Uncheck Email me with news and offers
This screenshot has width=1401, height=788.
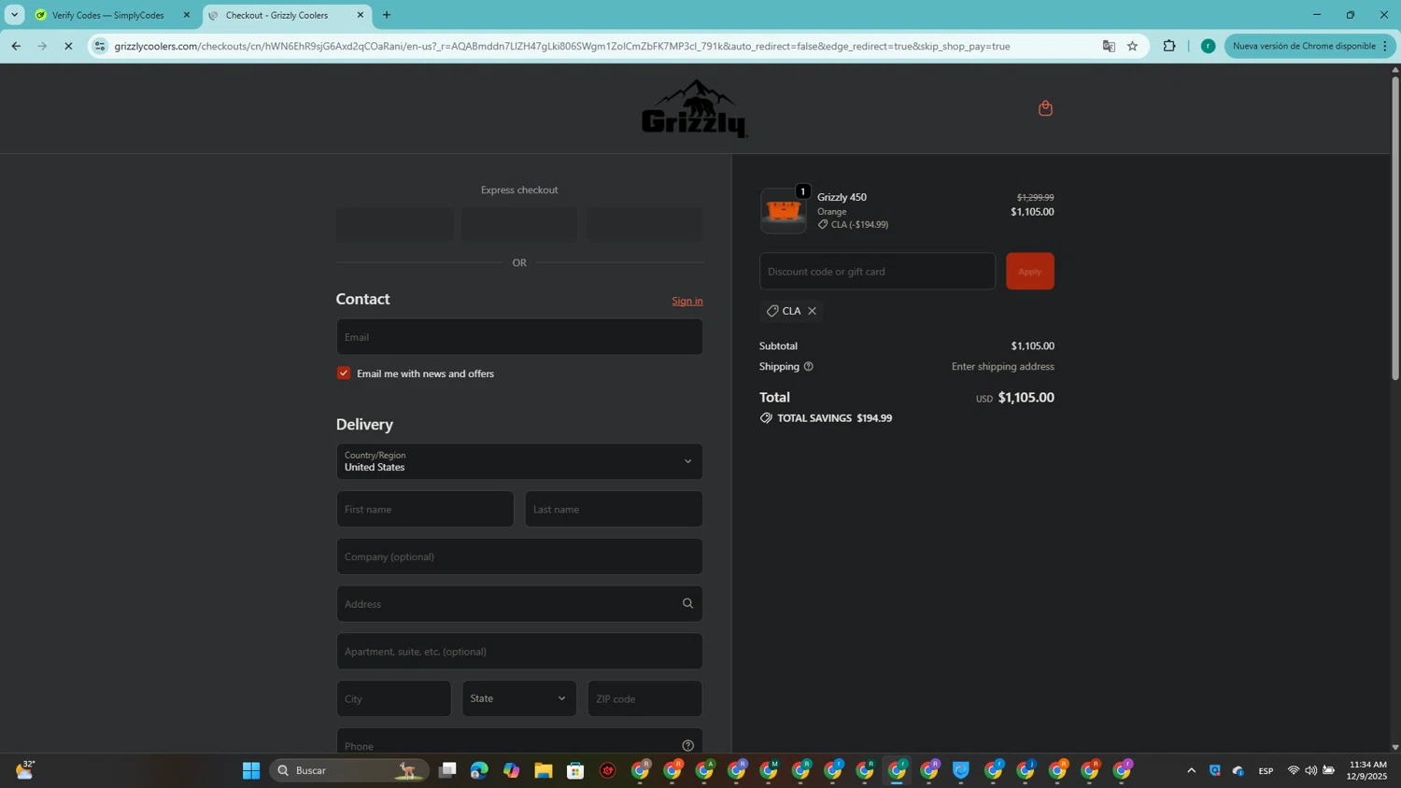coord(344,373)
